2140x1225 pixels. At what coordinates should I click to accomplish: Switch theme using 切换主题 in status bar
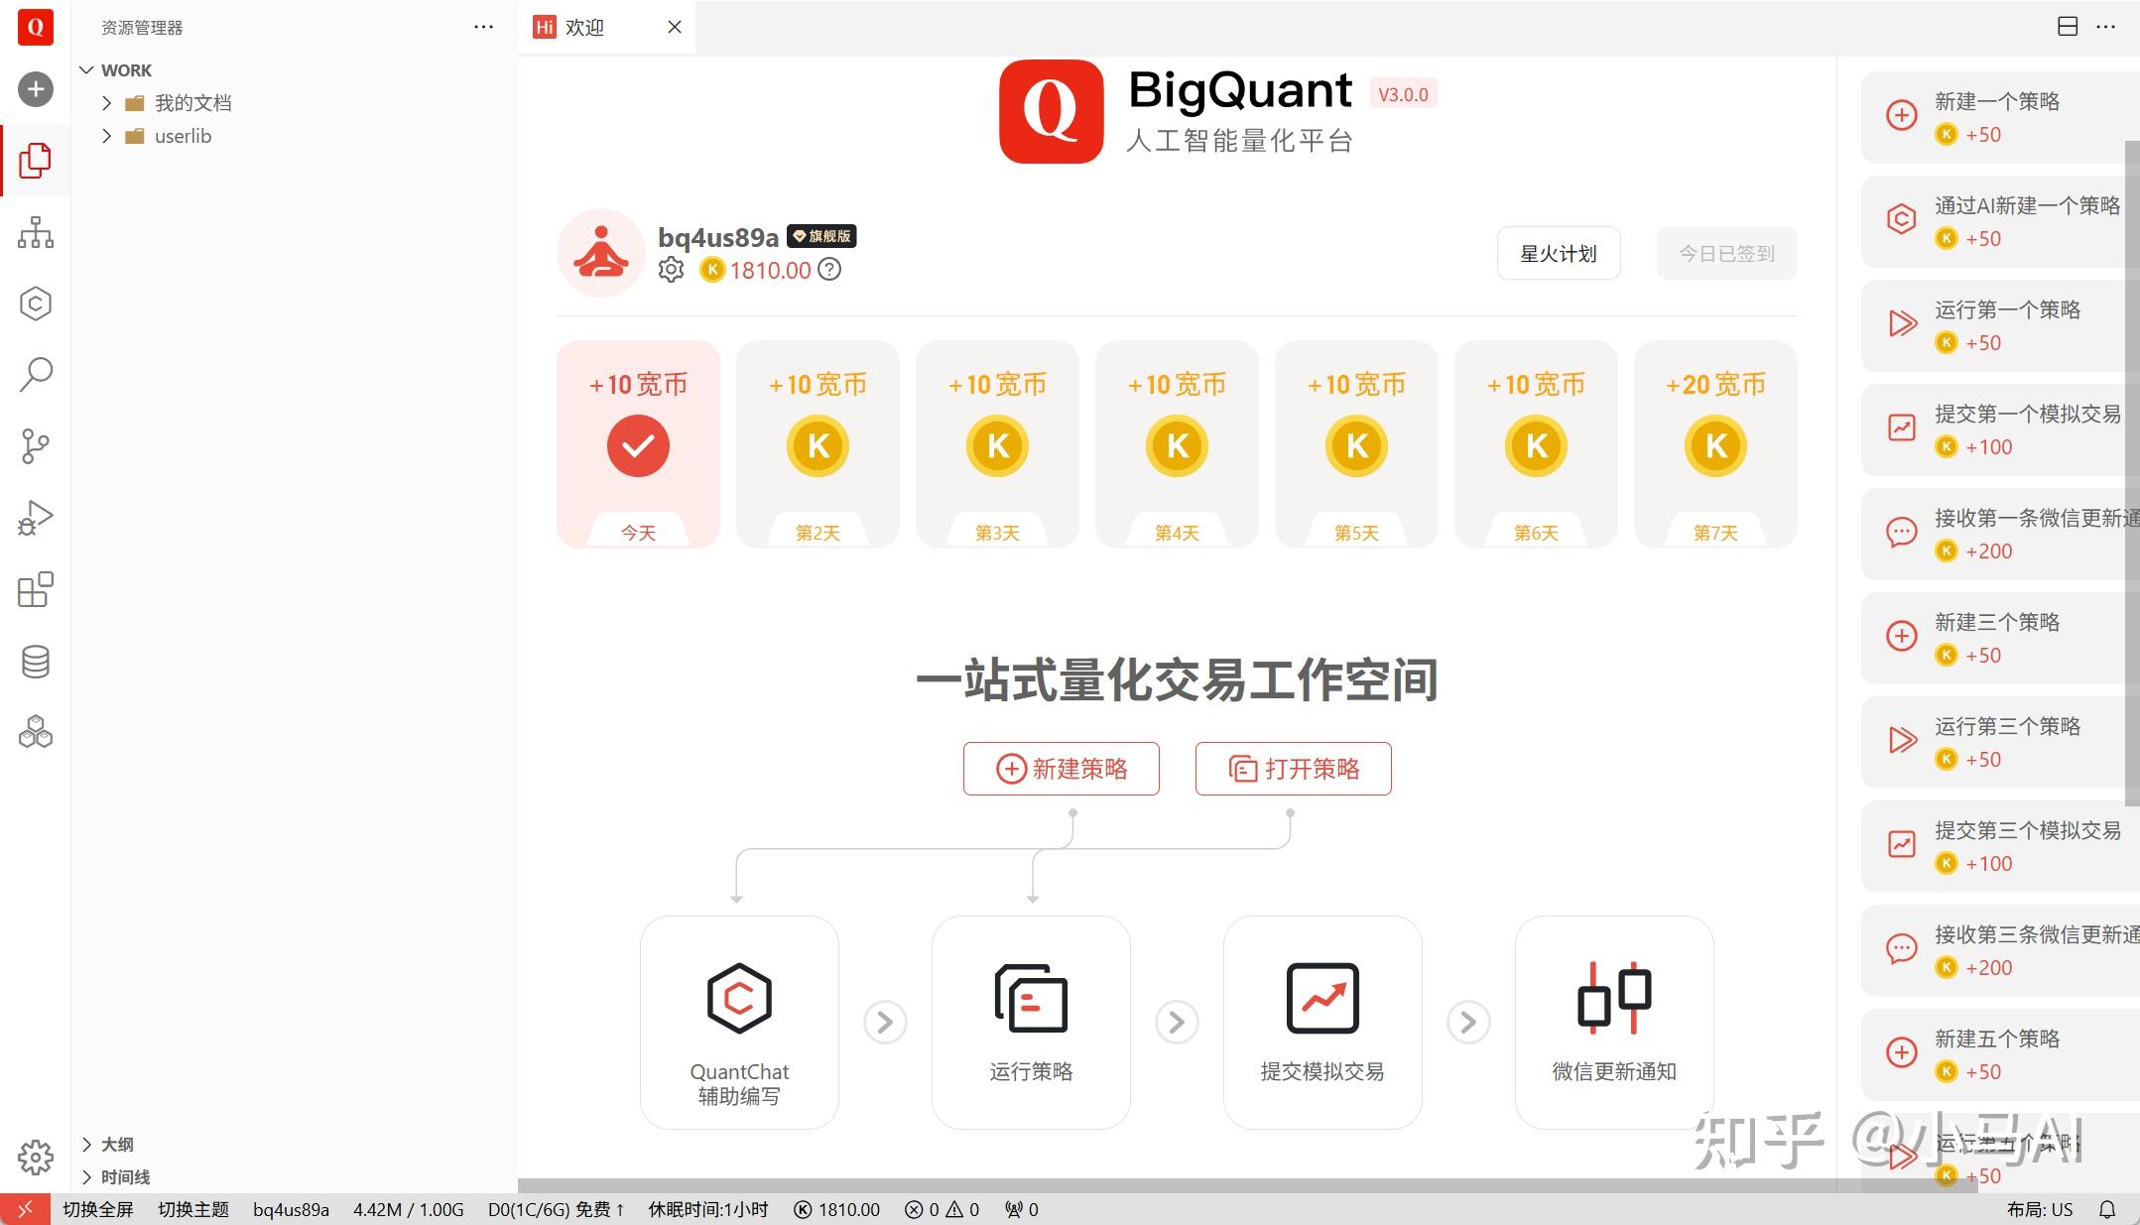tap(194, 1209)
